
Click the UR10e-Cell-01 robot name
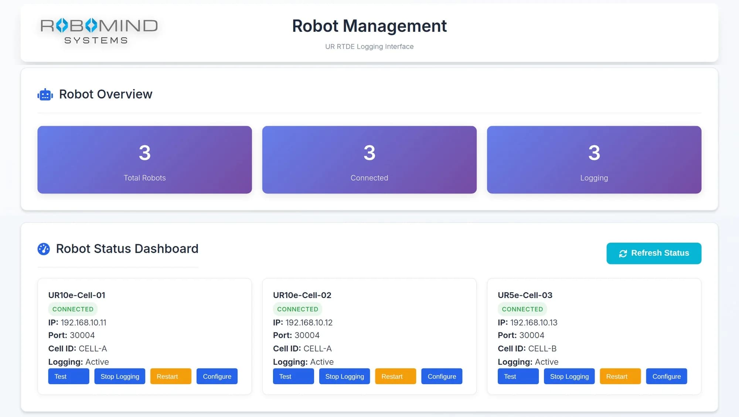point(77,295)
